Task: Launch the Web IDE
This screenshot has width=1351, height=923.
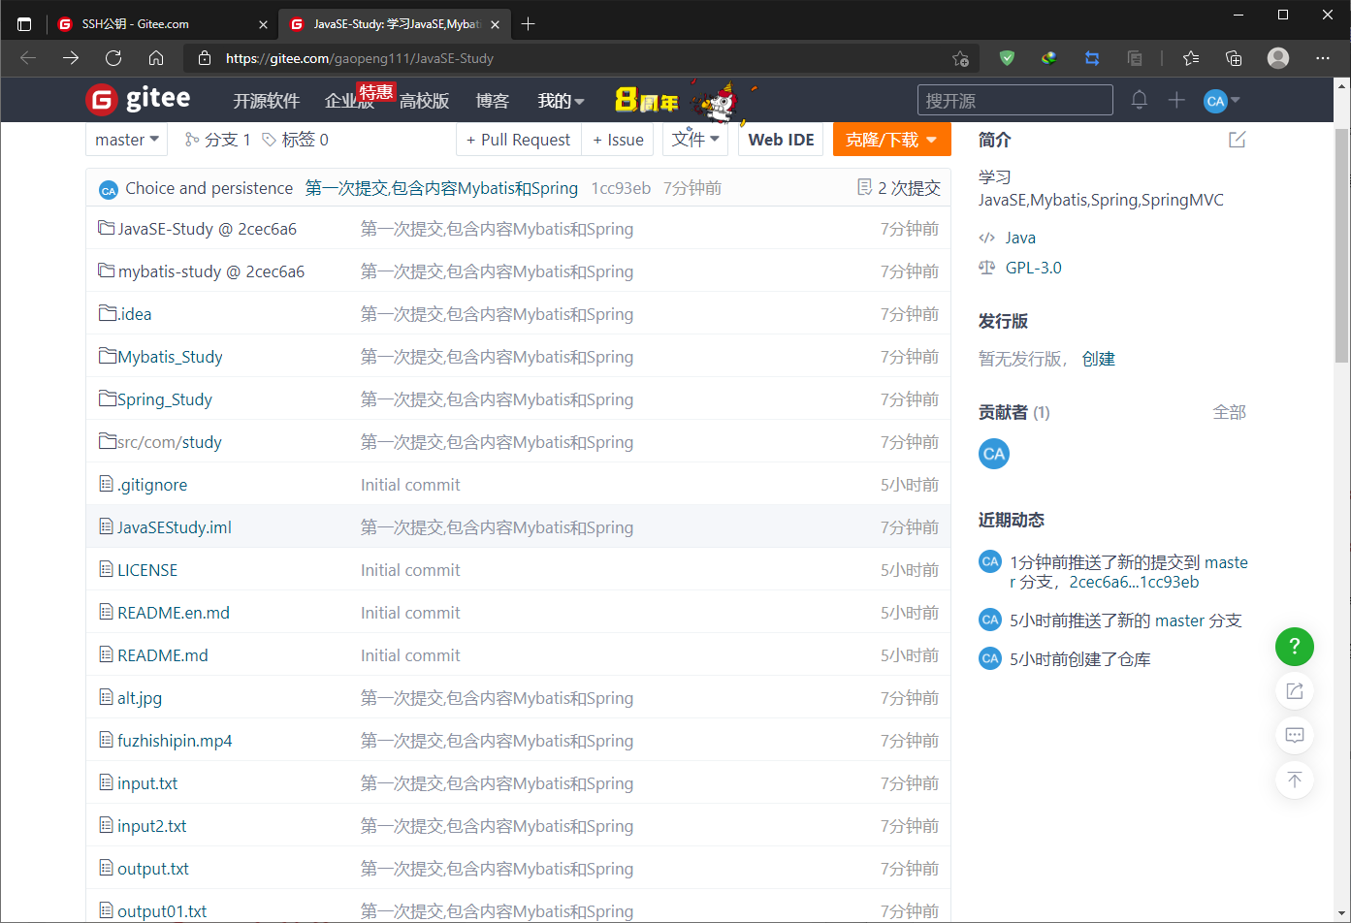Action: point(781,140)
